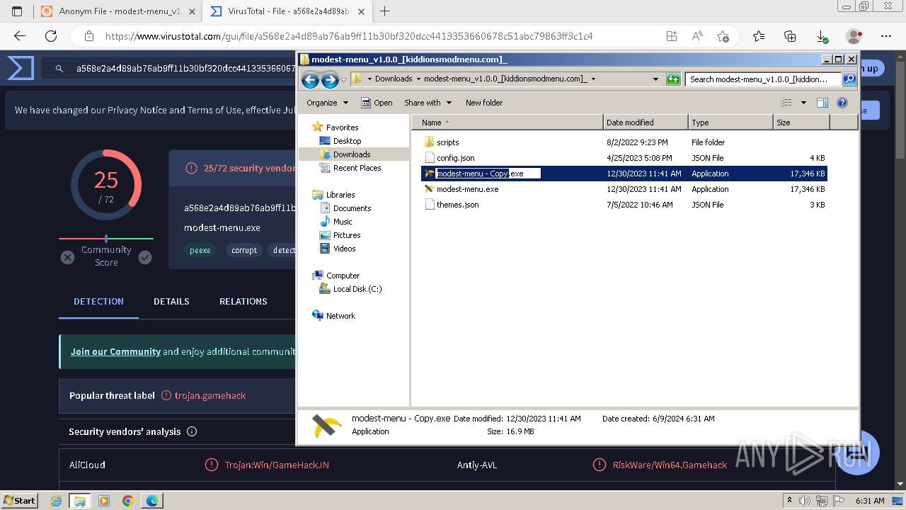This screenshot has width=906, height=510.
Task: Click the Windows Start button
Action: pyautogui.click(x=19, y=500)
